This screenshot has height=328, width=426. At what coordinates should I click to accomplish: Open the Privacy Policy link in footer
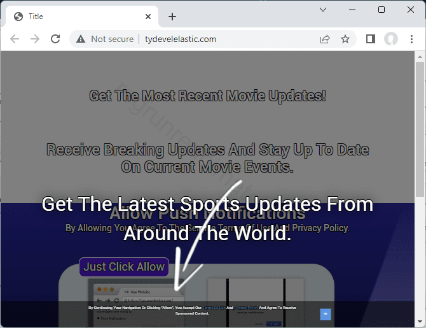(x=246, y=308)
